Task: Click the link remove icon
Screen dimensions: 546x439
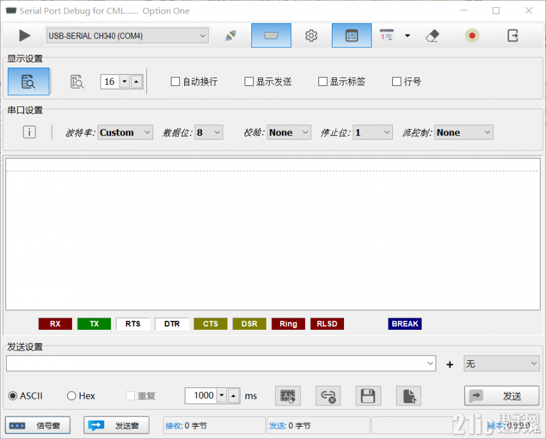Action: tap(328, 396)
